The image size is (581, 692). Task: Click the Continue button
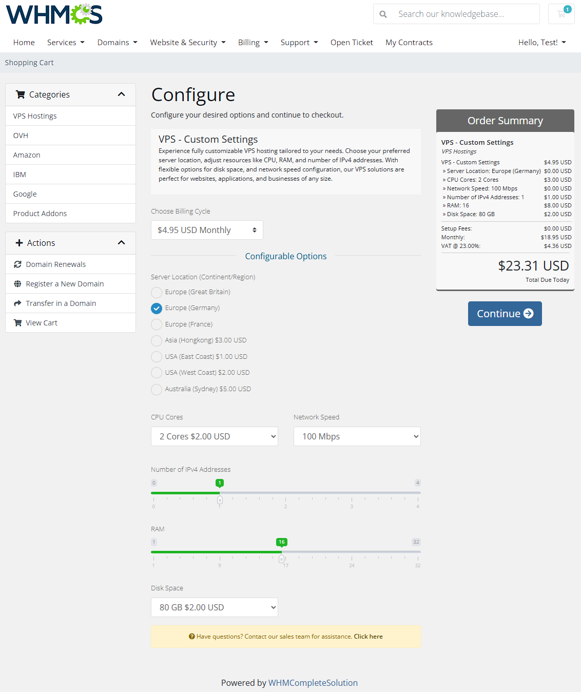pyautogui.click(x=505, y=313)
